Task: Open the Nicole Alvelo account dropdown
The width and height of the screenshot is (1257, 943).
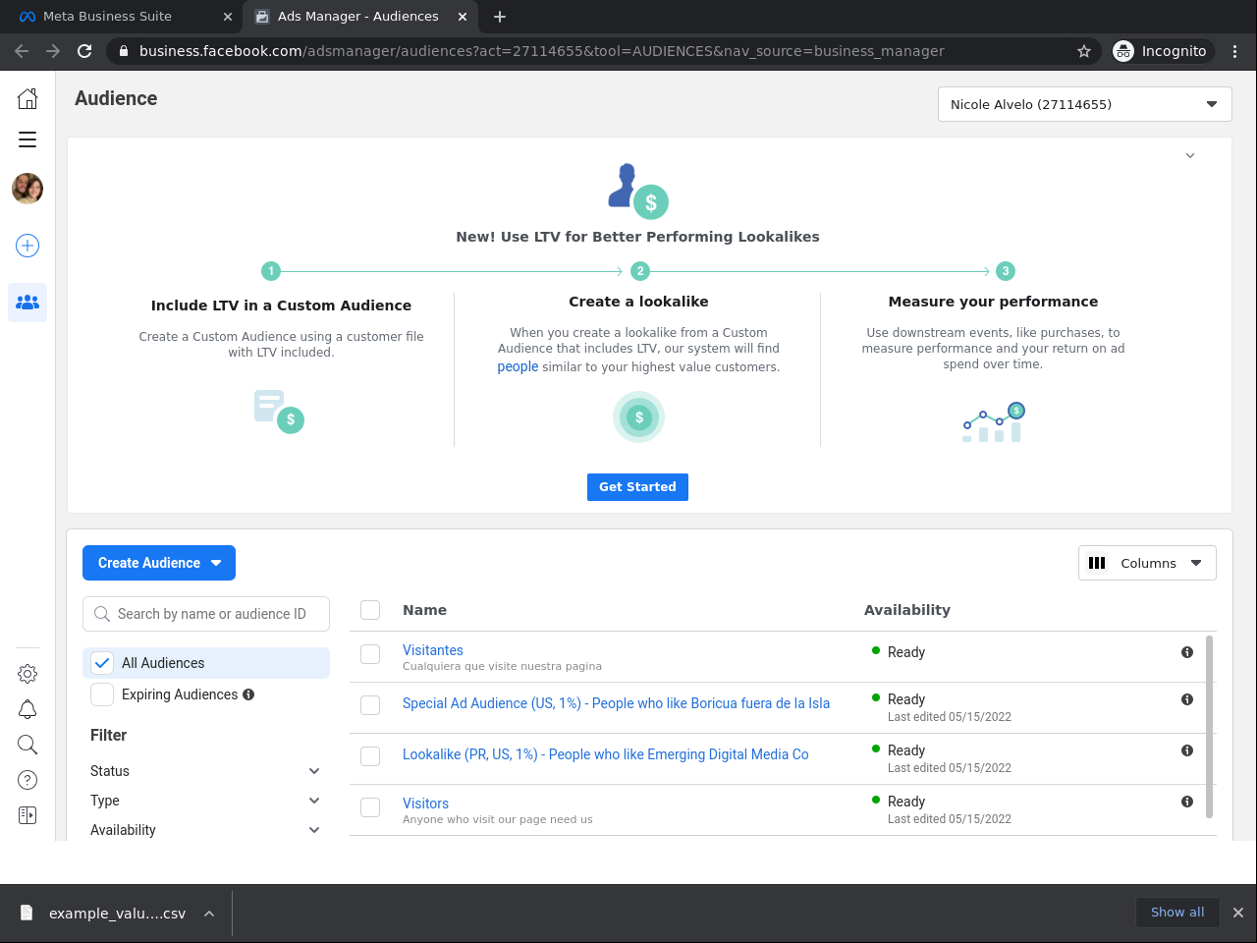Action: click(x=1085, y=104)
